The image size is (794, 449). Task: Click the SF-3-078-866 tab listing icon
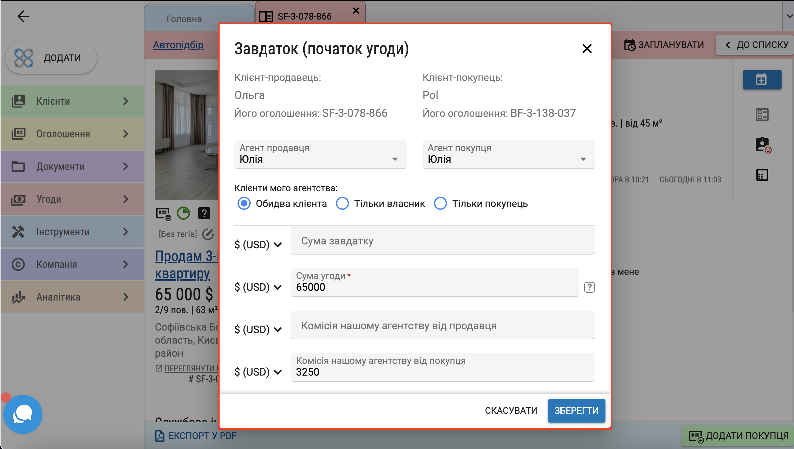pos(266,17)
